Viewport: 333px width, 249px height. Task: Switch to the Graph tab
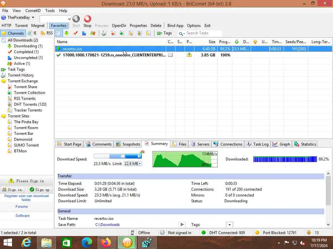tap(281, 144)
